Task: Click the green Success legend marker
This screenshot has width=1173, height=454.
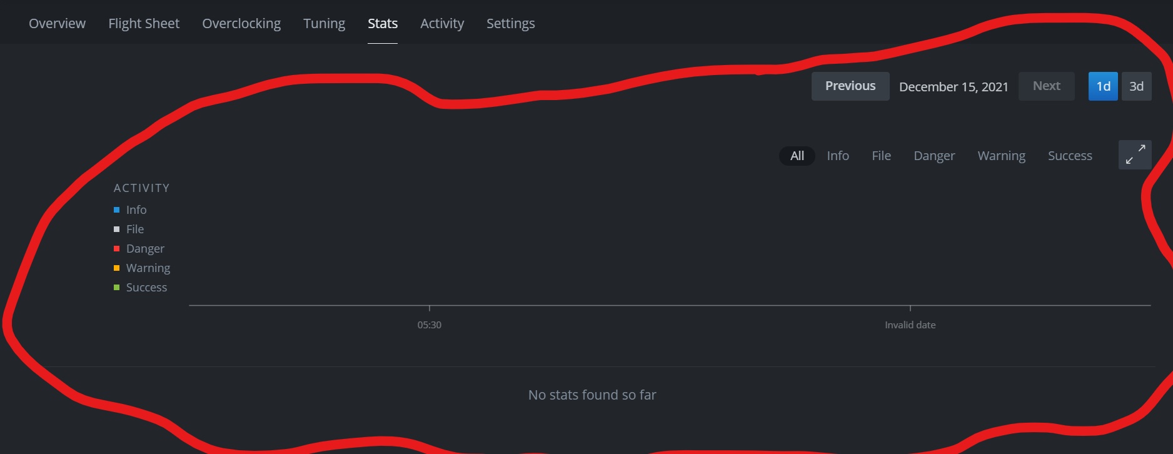Action: click(x=116, y=287)
